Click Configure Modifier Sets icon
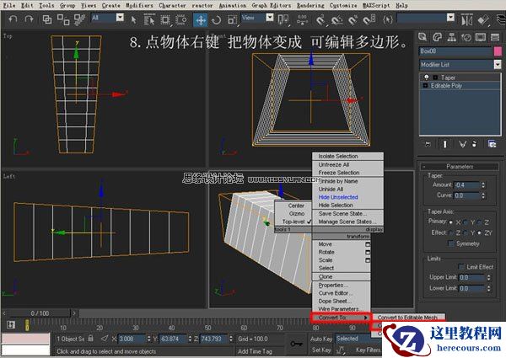The width and height of the screenshot is (506, 358). [x=492, y=144]
